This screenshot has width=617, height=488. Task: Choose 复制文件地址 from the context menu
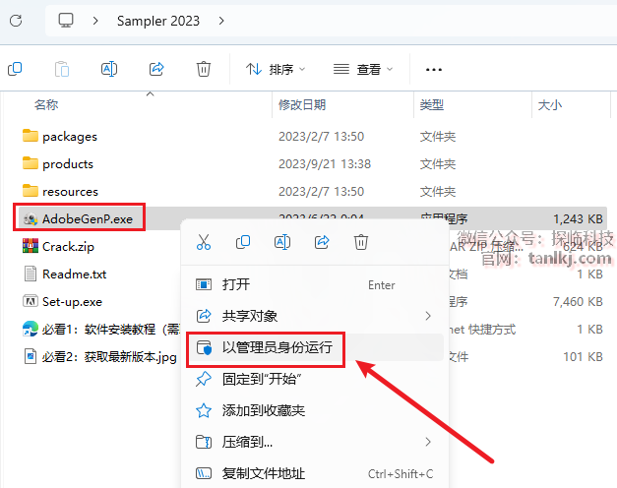point(314,473)
